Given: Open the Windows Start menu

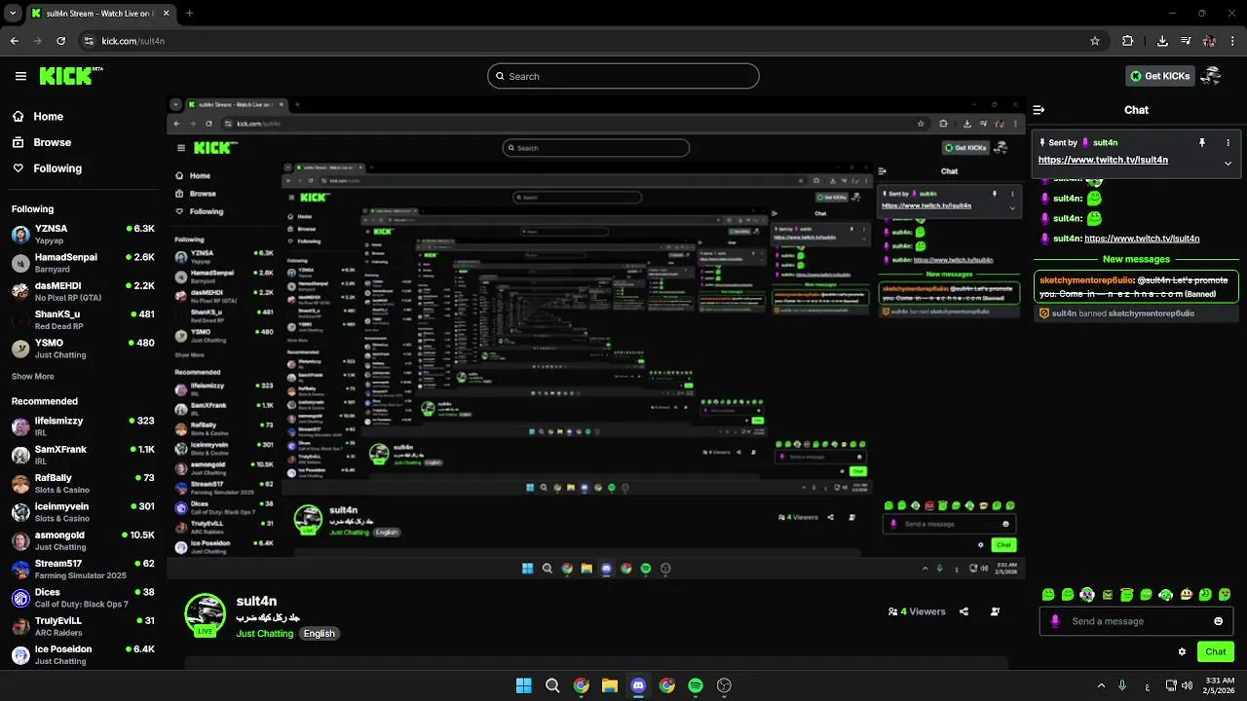Looking at the screenshot, I should click(524, 685).
